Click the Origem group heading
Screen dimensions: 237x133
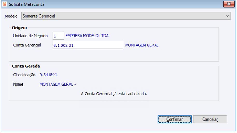(19, 28)
